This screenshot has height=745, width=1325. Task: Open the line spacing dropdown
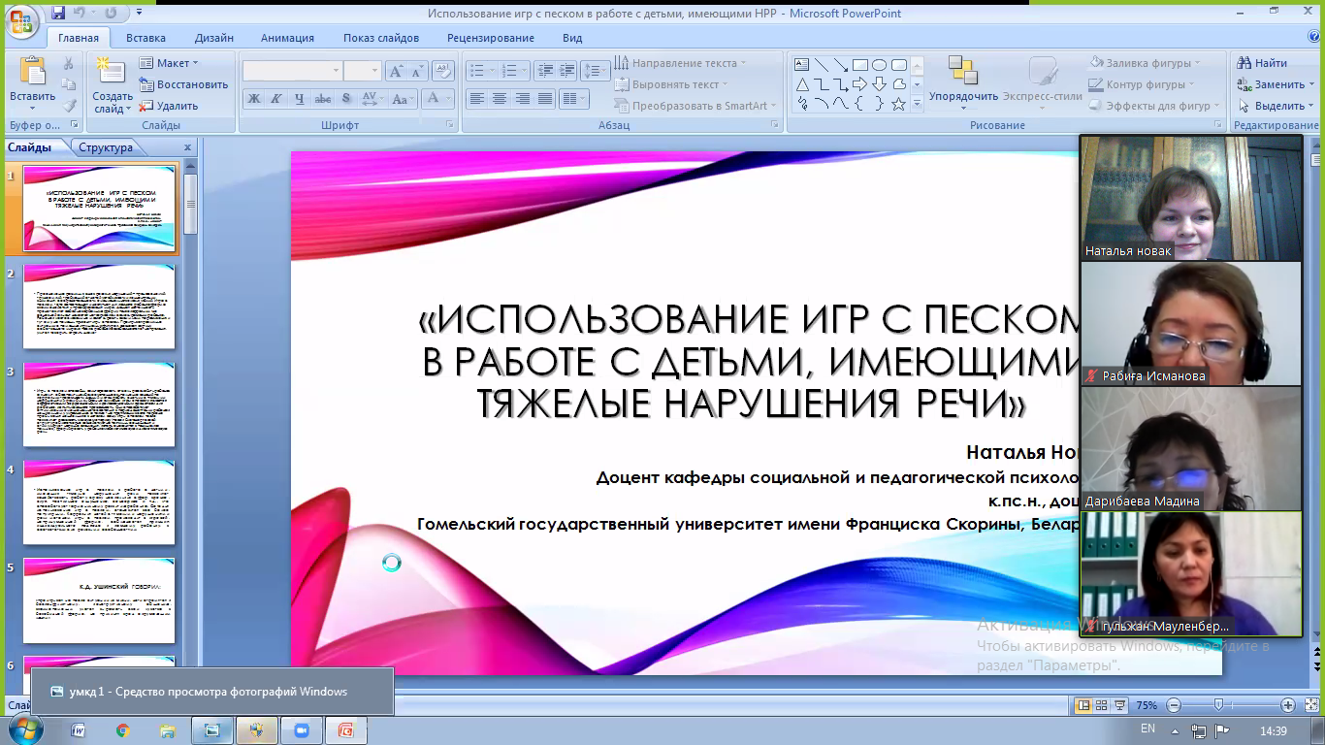coord(596,71)
